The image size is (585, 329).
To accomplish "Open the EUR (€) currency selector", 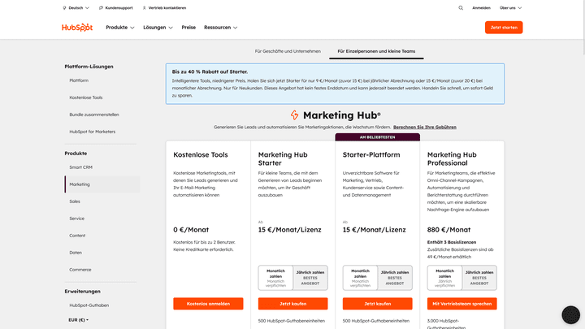I will point(78,320).
